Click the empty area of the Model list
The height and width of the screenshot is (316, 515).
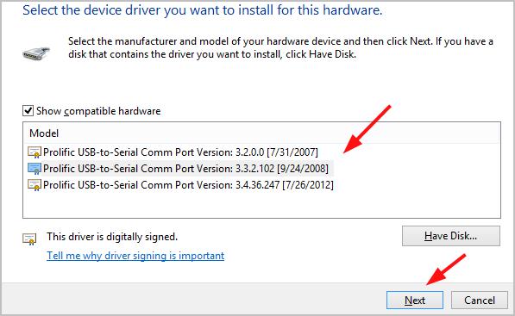[261, 205]
